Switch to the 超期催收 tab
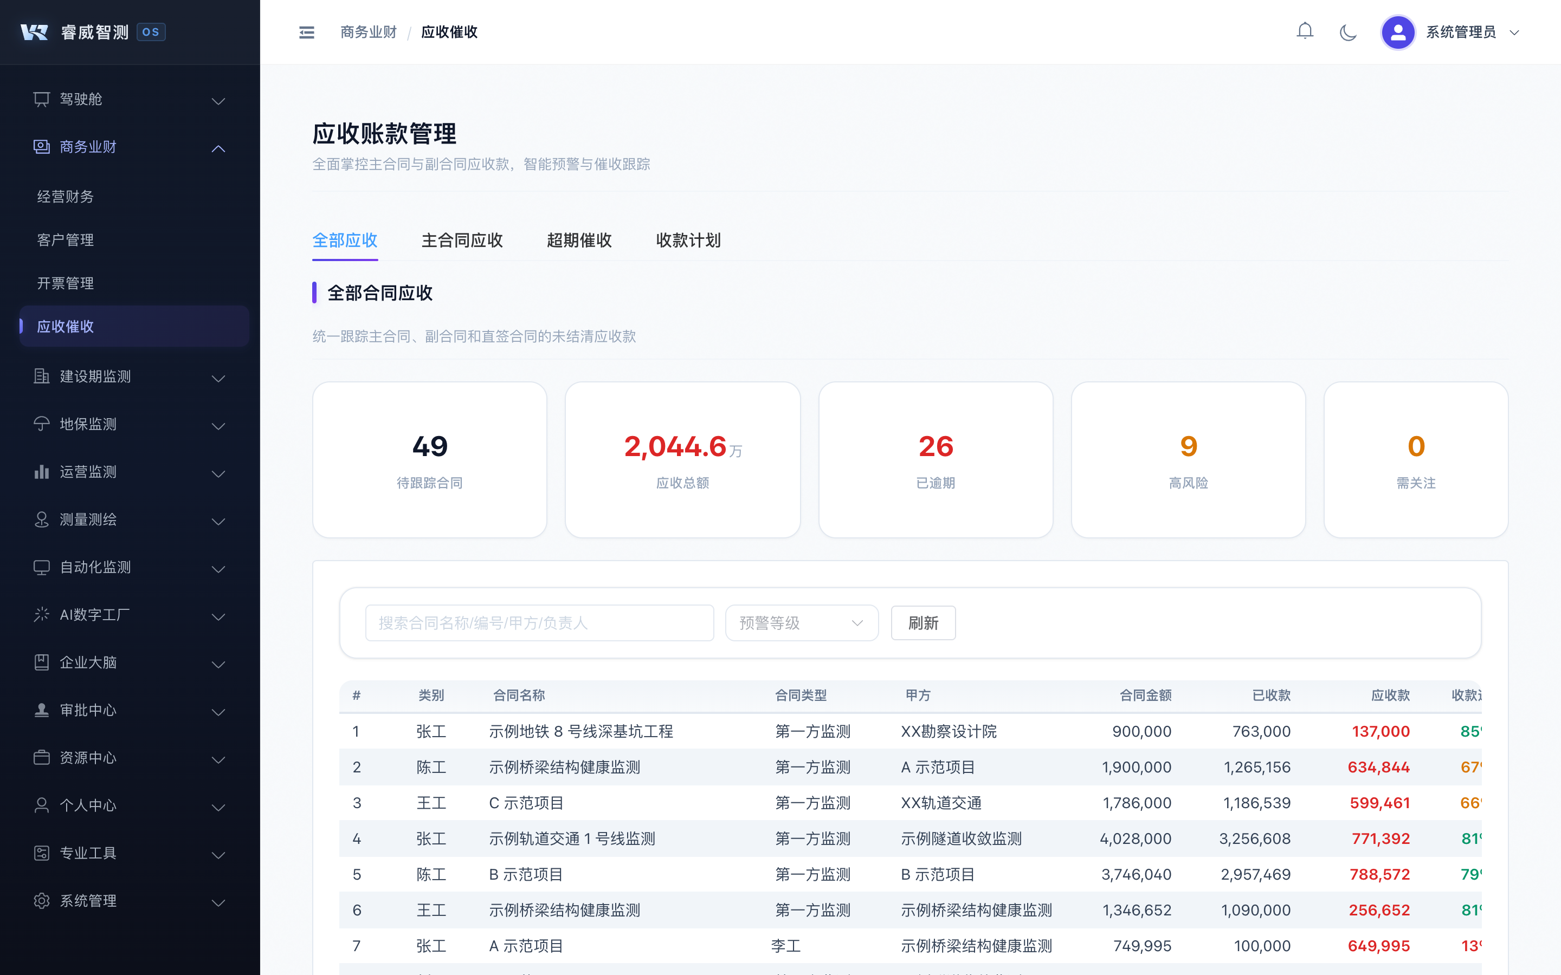Image resolution: width=1561 pixels, height=975 pixels. pos(579,240)
